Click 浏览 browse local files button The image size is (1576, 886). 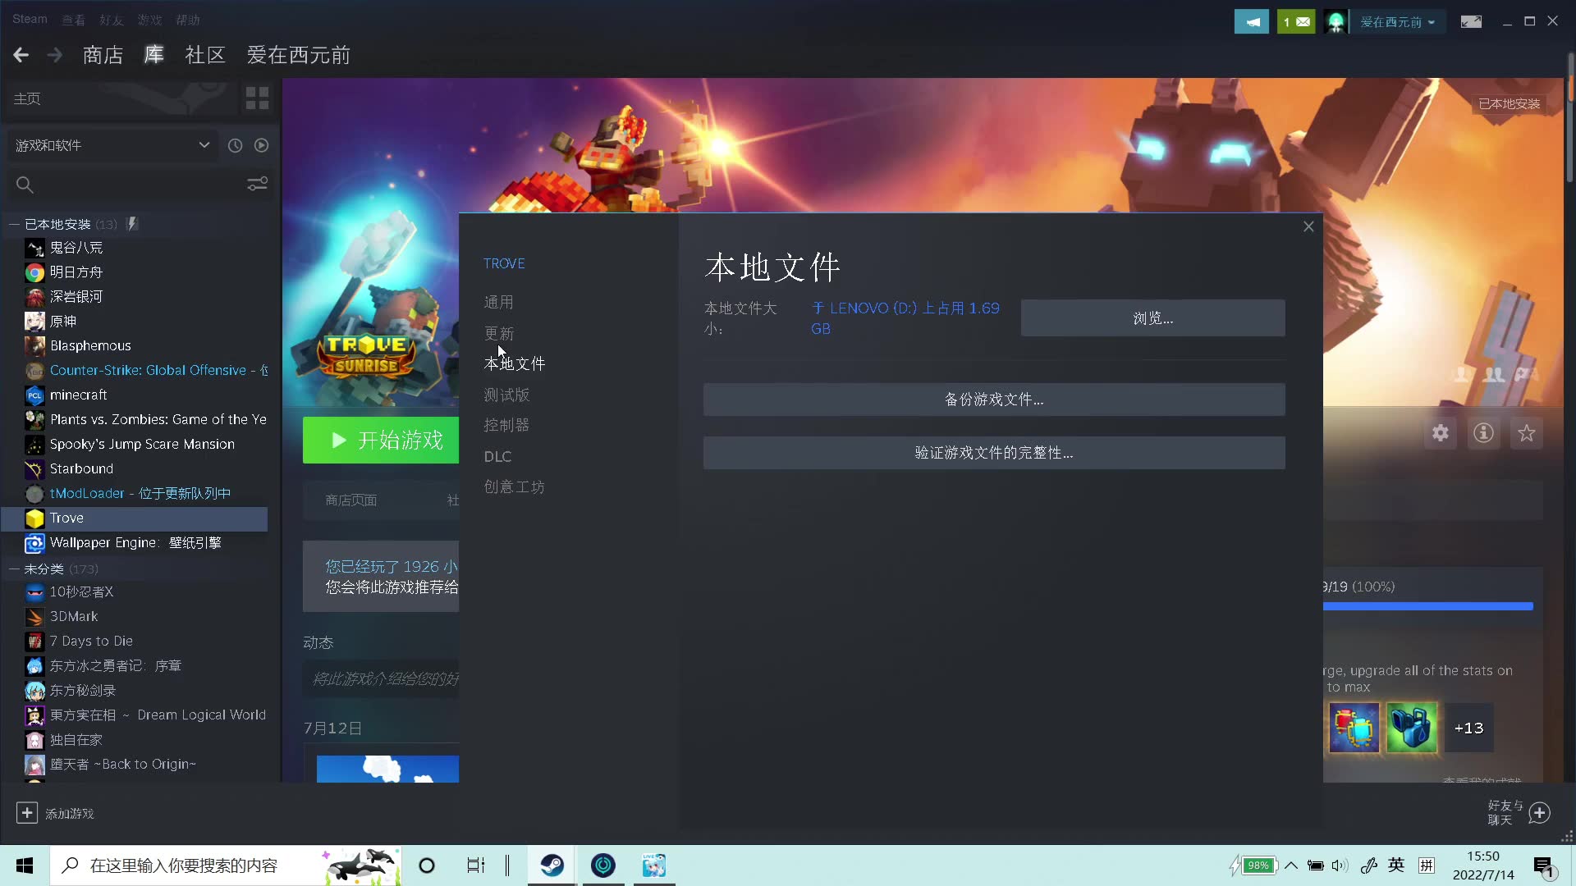[x=1152, y=318]
